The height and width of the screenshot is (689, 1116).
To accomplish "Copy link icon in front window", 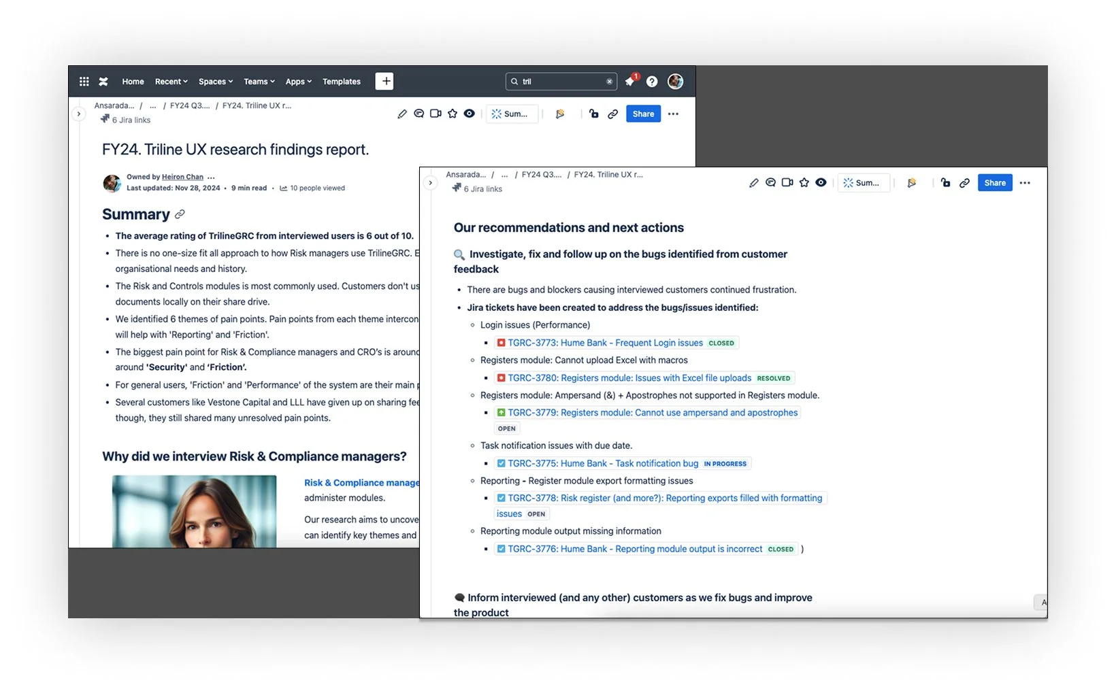I will click(x=964, y=183).
